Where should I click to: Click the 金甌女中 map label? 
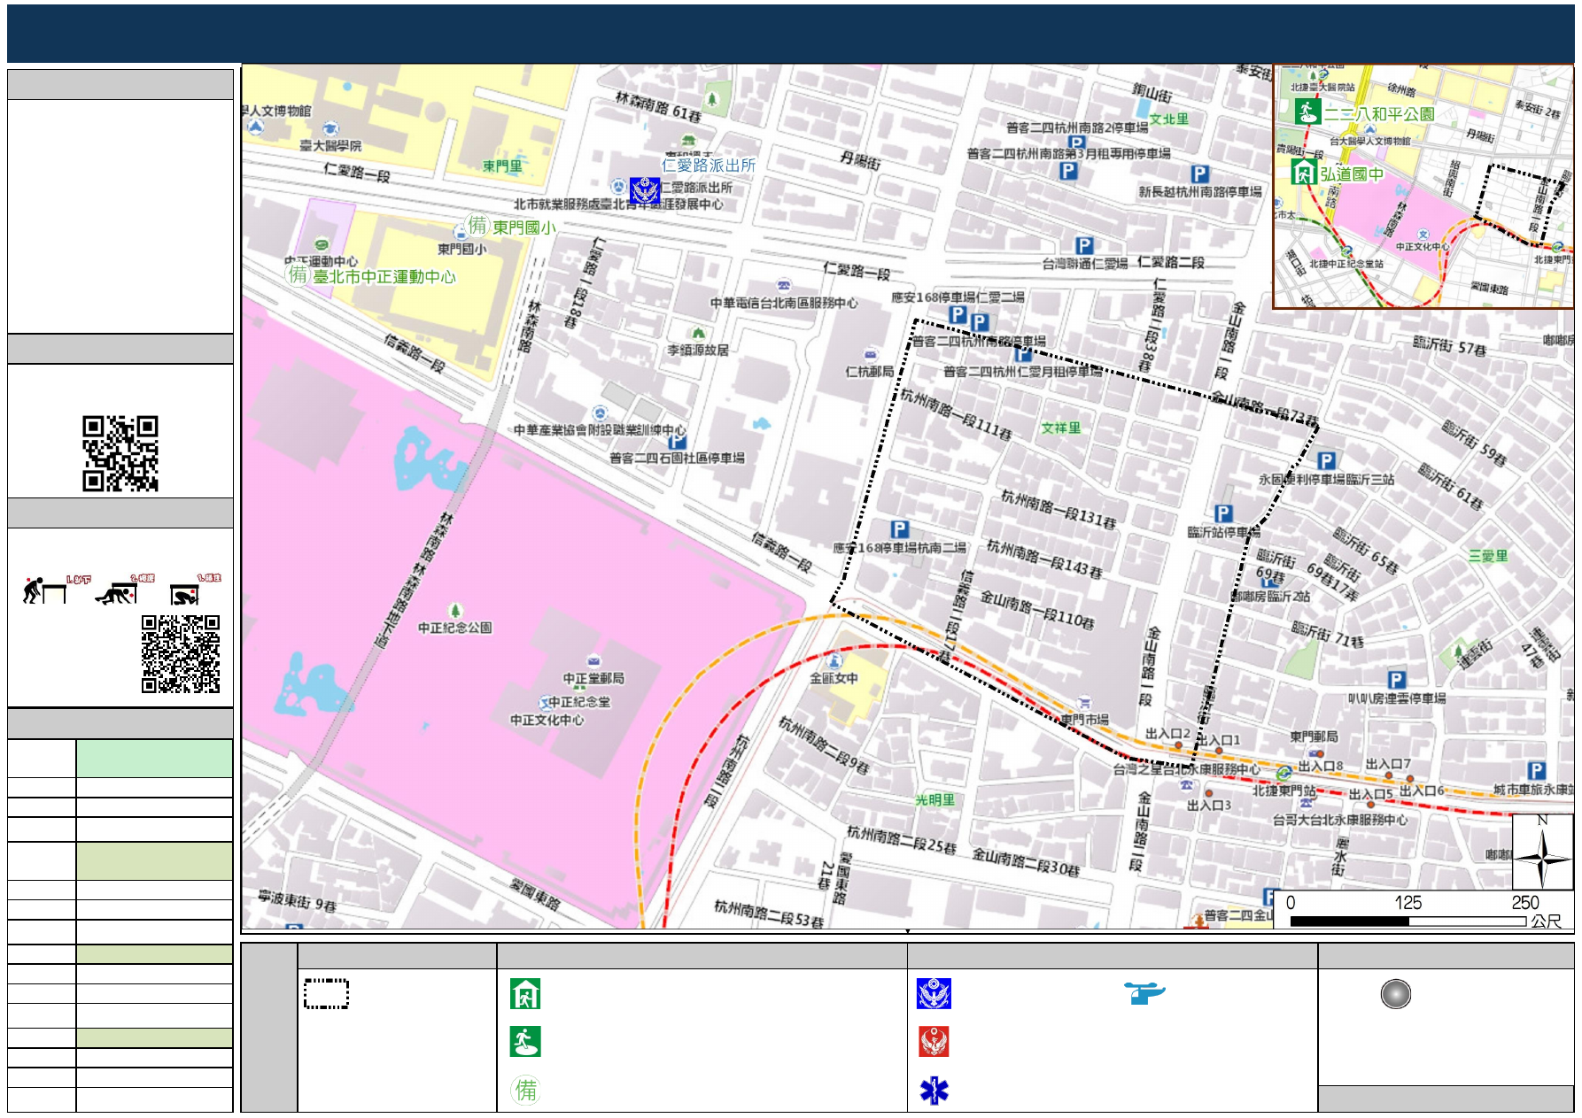[834, 678]
